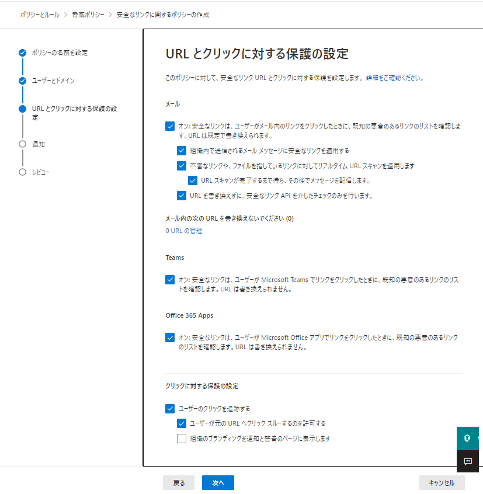The height and width of the screenshot is (494, 483).
Task: Open help via the headset icon
Action: pos(467,438)
